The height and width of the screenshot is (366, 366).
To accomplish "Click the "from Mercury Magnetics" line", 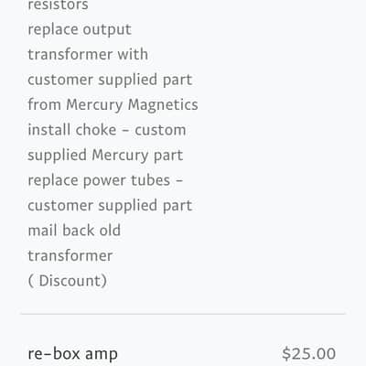I will click(x=113, y=105).
